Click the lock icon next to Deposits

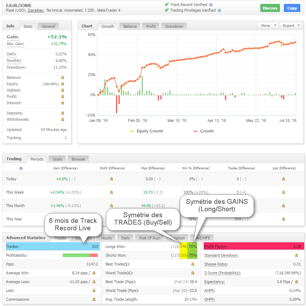63,113
